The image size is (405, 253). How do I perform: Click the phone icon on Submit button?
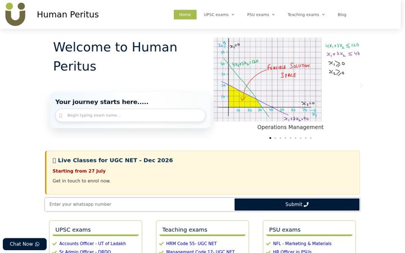306,204
